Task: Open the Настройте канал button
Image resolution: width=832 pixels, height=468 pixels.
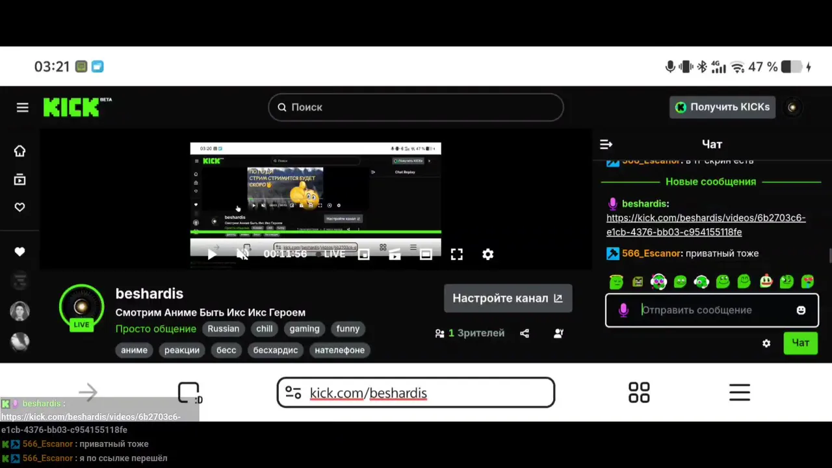Action: tap(508, 298)
